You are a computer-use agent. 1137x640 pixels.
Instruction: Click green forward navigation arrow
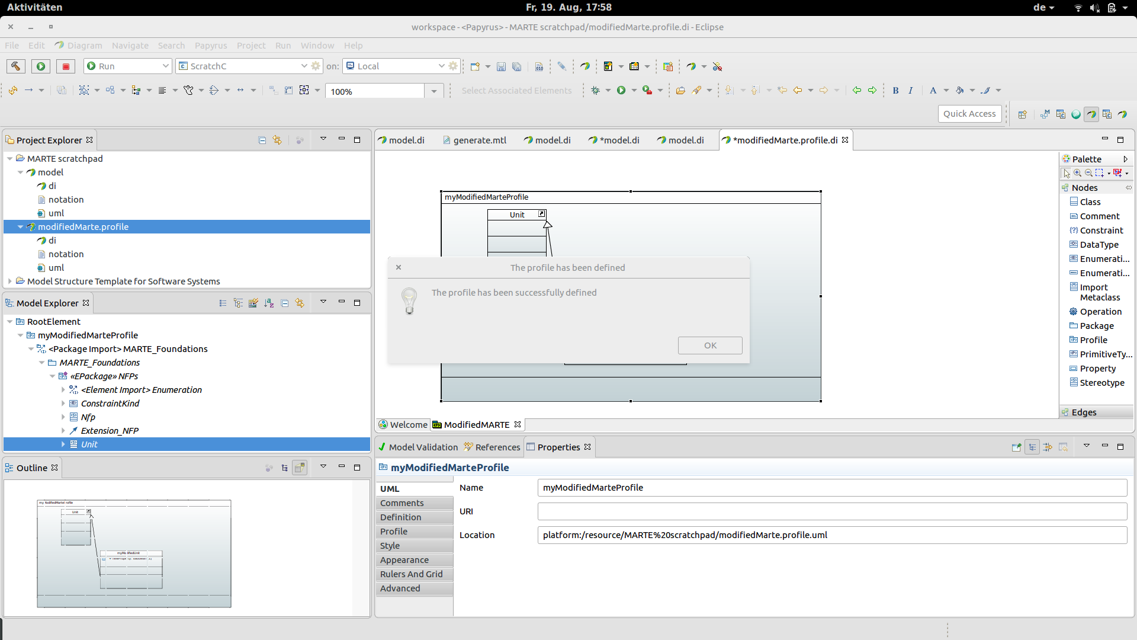pos(872,91)
